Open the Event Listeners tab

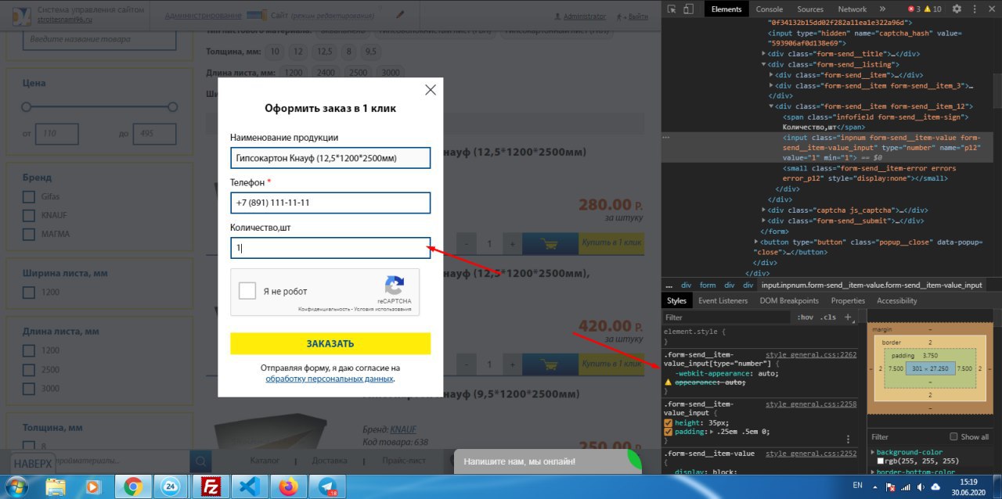[x=723, y=300]
